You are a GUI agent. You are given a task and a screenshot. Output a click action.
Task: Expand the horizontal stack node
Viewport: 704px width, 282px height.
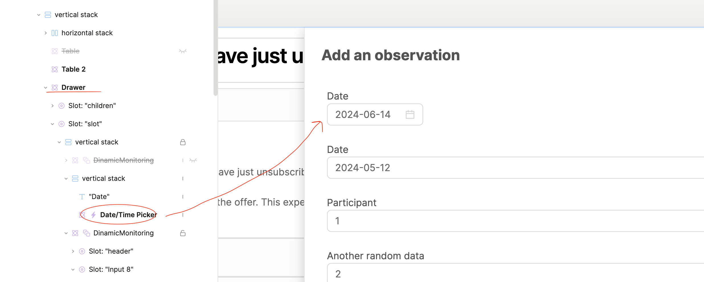[46, 33]
